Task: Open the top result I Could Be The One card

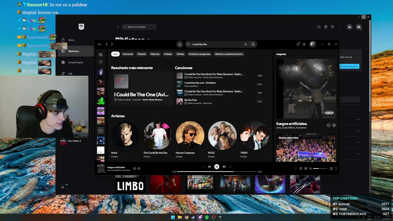Action: point(142,88)
